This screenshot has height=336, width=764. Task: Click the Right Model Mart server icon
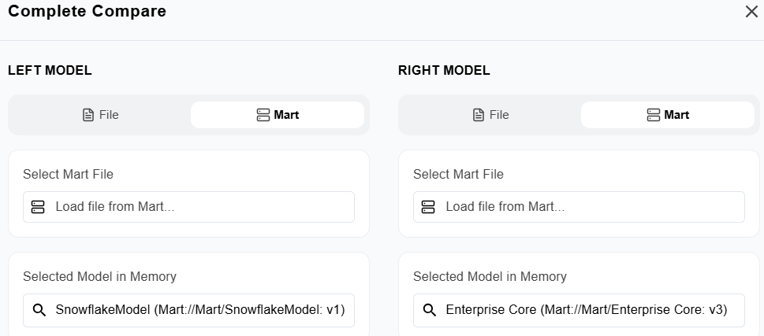(x=654, y=115)
